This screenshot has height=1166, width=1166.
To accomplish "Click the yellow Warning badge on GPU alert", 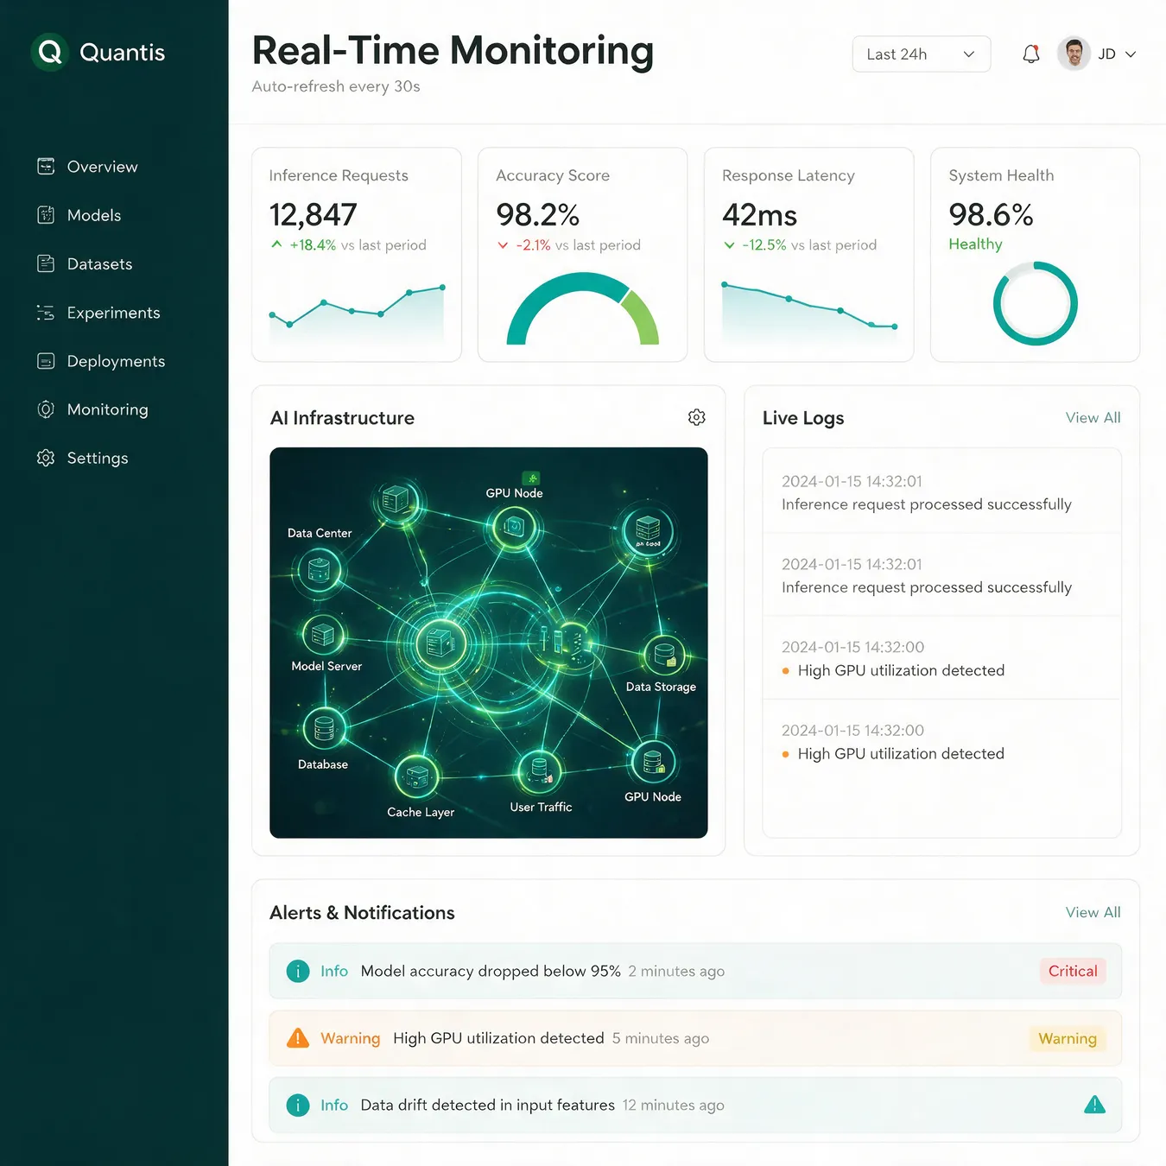I will point(1068,1038).
